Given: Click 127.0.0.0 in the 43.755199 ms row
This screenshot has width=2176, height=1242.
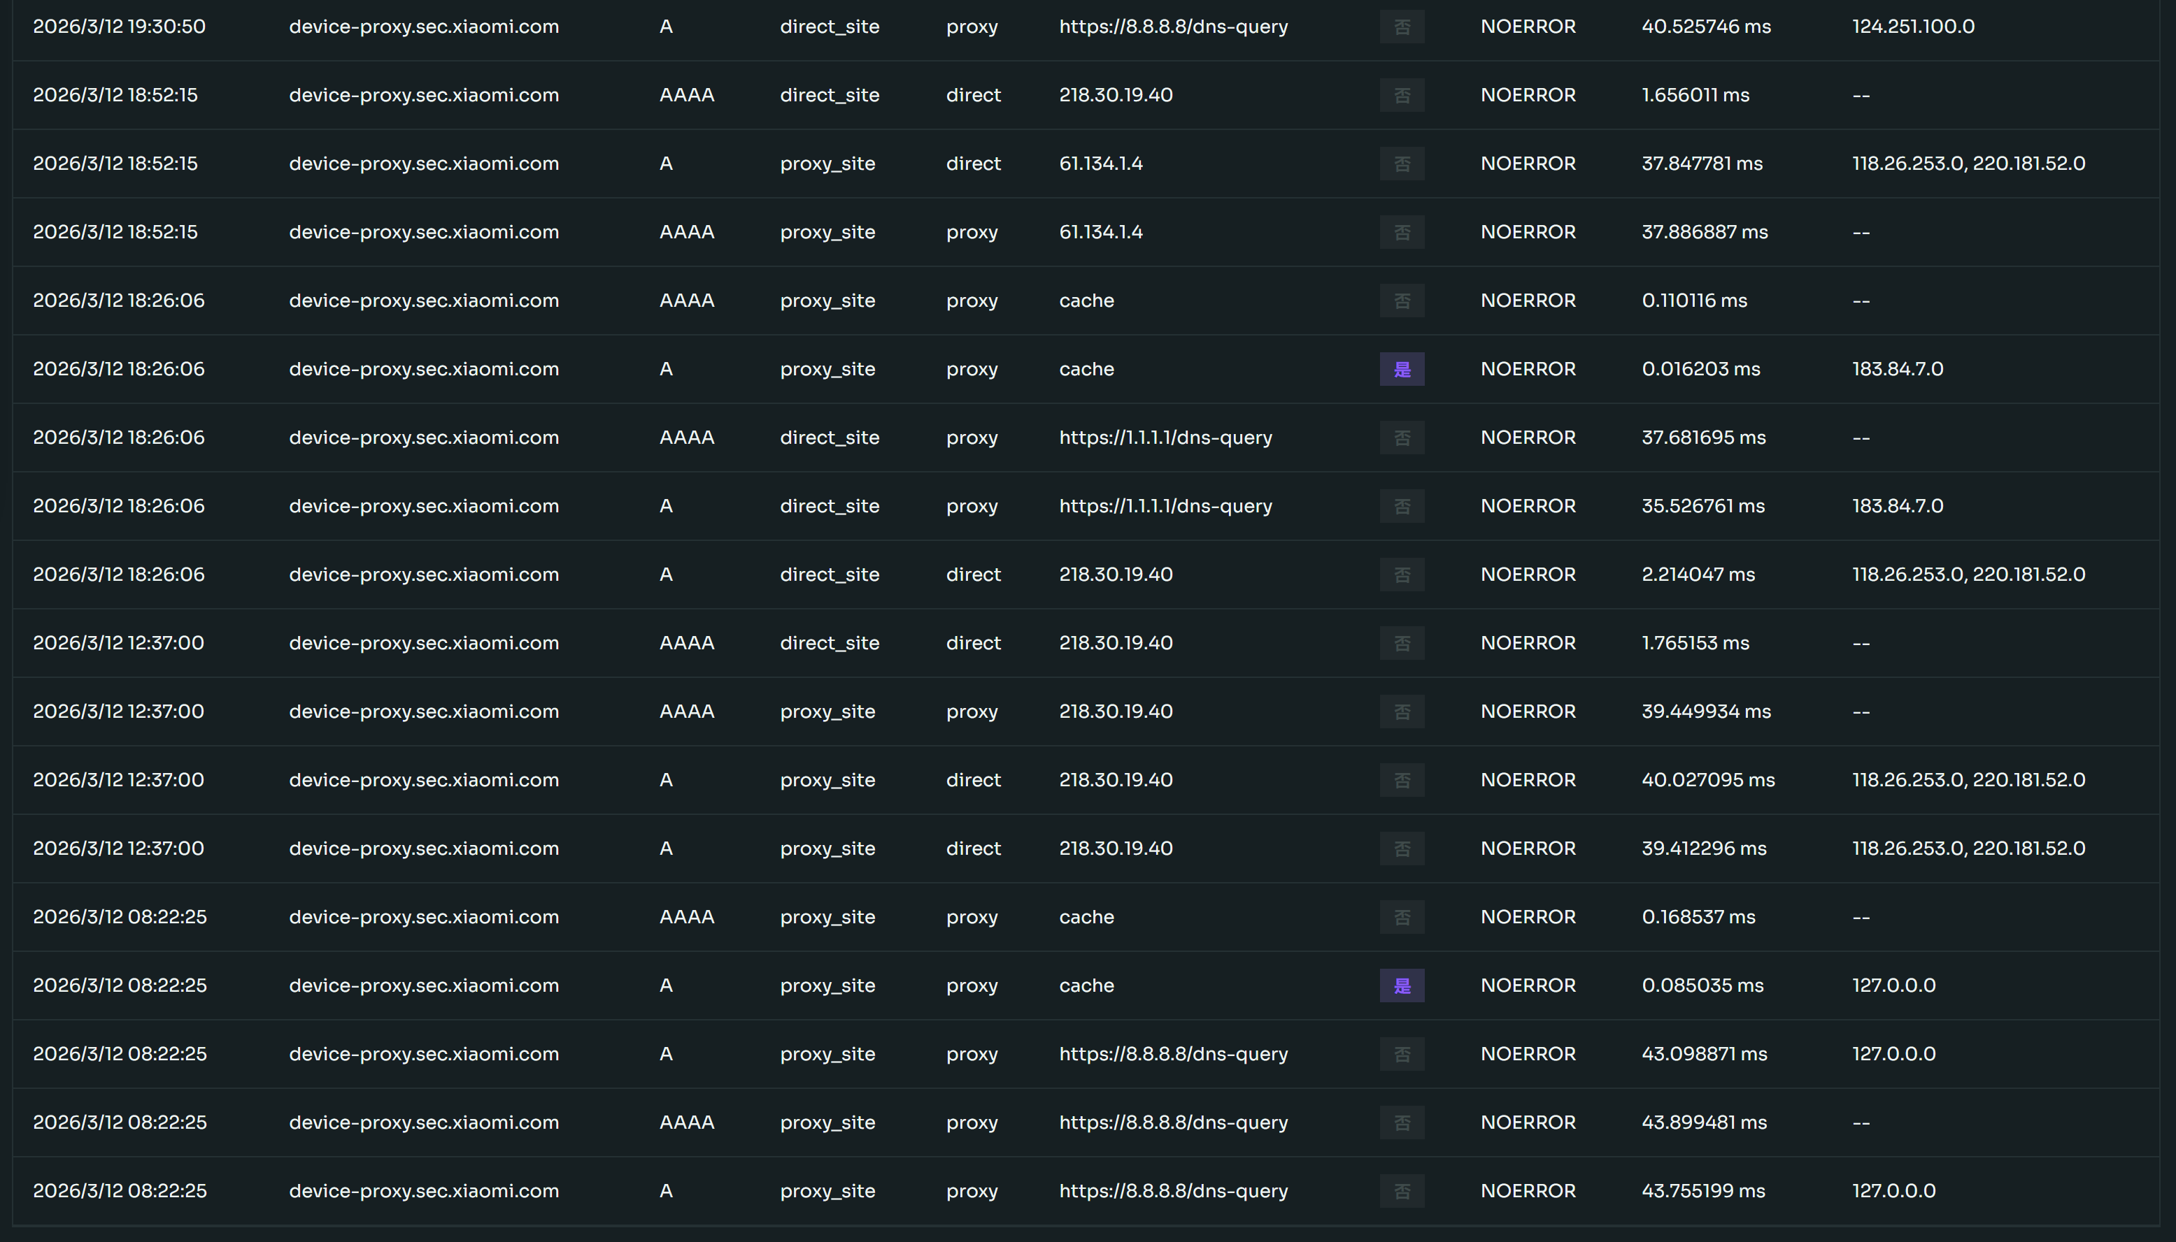Looking at the screenshot, I should coord(1893,1191).
